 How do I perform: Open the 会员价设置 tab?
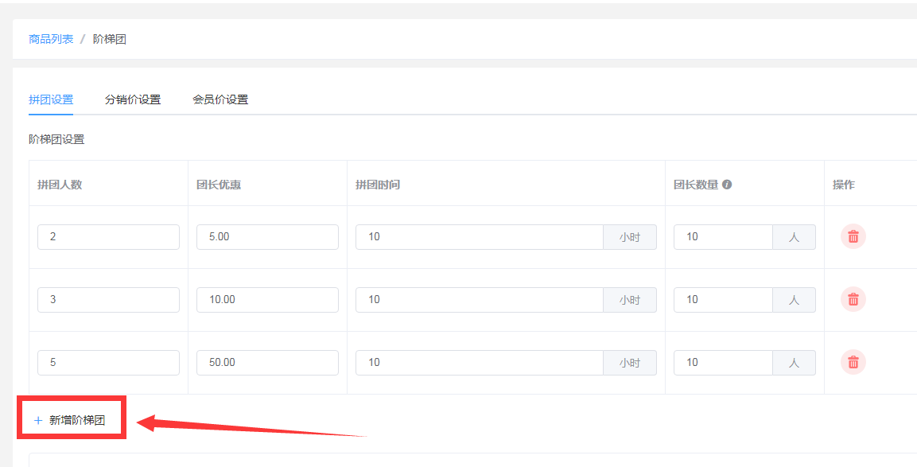pos(220,99)
